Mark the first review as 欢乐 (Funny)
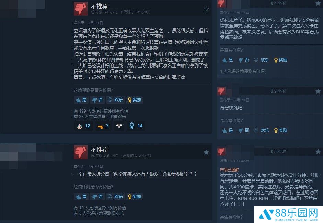This screenshot has height=223, width=323. pos(115,99)
